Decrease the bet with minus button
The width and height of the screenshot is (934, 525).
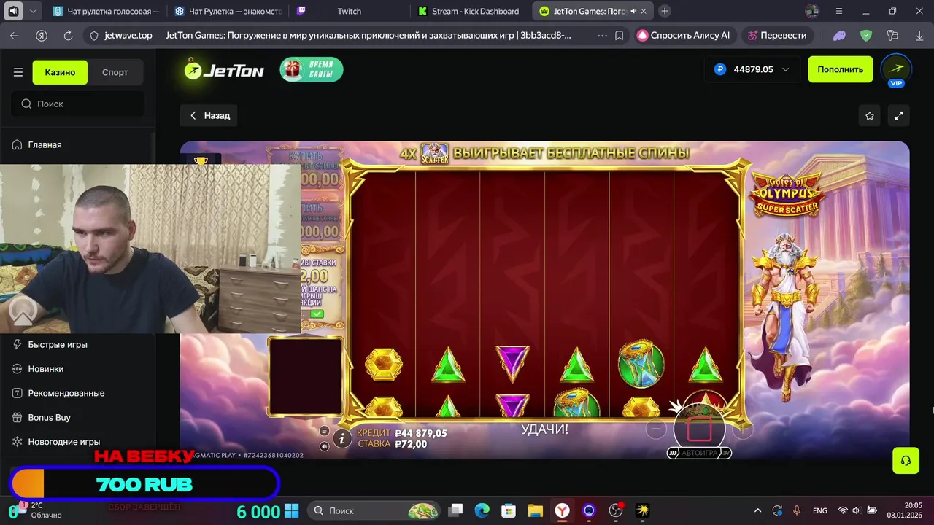pos(656,429)
